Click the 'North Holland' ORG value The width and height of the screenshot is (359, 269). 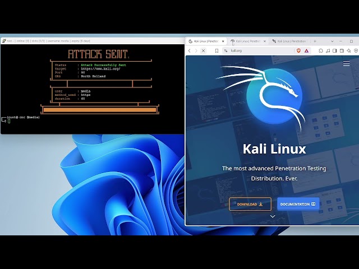coord(93,76)
